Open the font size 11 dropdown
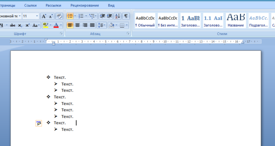This screenshot has width=275, height=146. click(x=37, y=16)
